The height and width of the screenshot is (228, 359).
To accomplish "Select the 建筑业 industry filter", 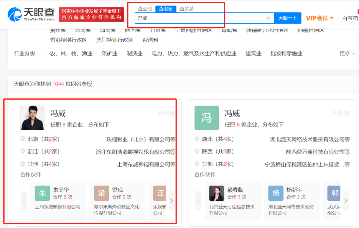I will [254, 54].
